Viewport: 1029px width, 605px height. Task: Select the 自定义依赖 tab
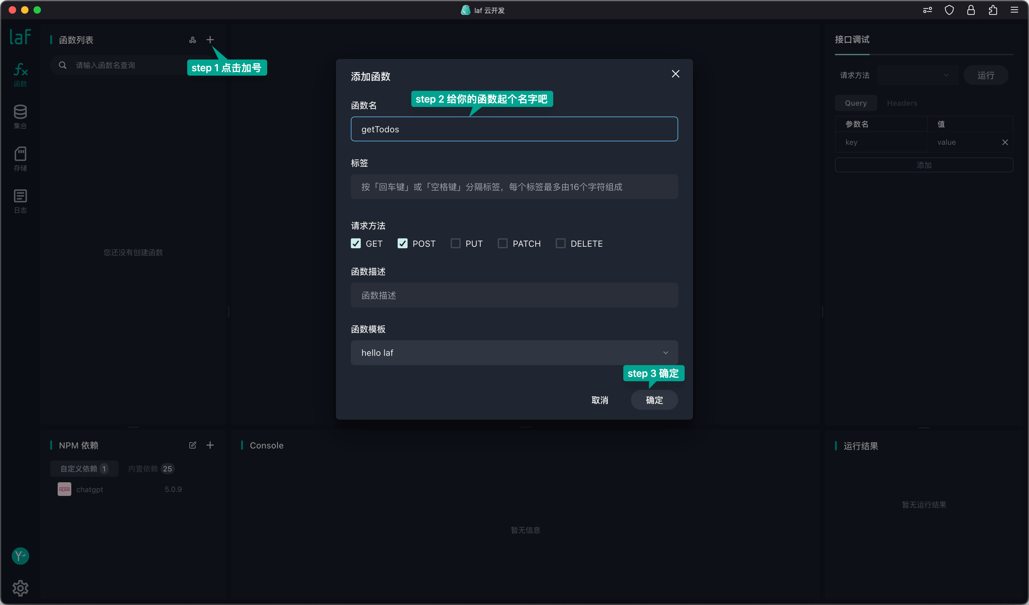(84, 469)
